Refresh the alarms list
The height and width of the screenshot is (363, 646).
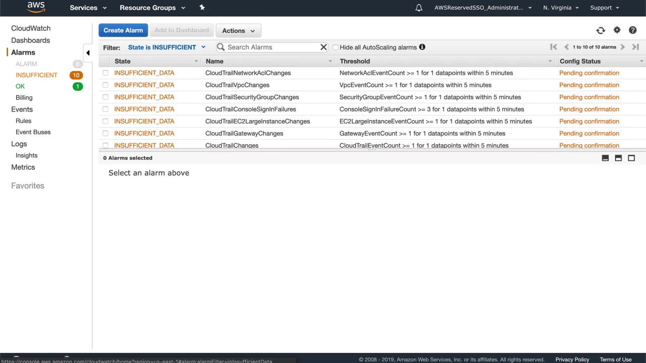[x=601, y=31]
